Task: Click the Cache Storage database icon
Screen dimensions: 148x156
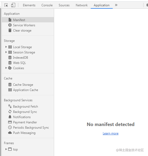Action: coord(10,84)
